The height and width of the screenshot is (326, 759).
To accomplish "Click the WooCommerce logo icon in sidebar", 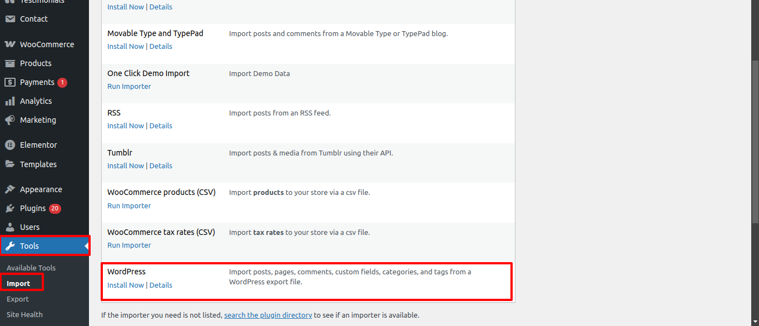I will click(9, 44).
